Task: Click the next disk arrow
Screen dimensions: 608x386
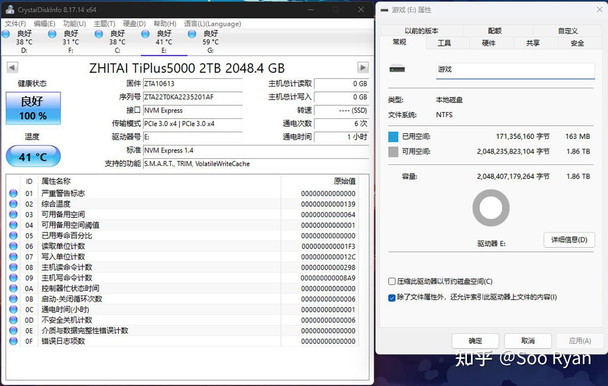Action: coord(362,67)
